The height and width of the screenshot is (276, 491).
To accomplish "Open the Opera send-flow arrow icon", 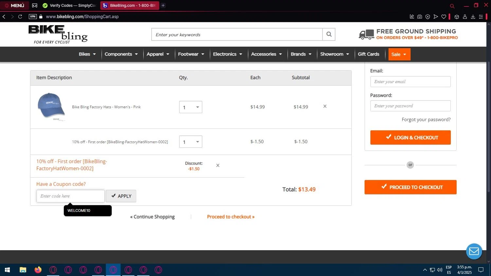I will [436, 17].
